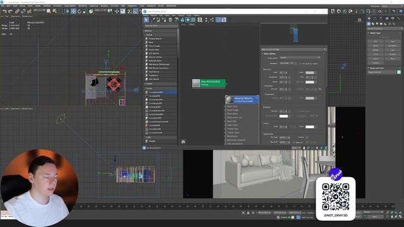Open the Rendering menu in main menu bar
This screenshot has height=227, width=404.
83,6
